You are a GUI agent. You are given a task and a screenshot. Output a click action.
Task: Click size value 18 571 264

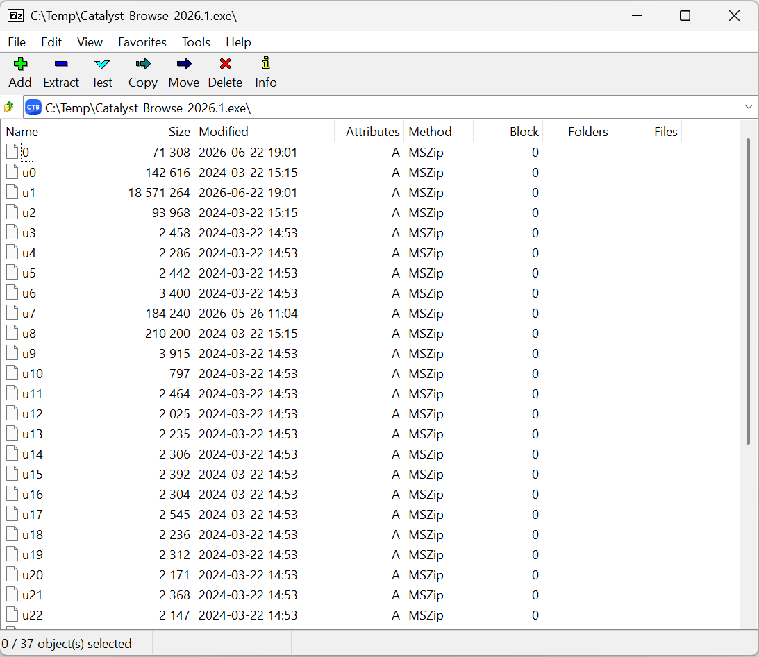tap(159, 192)
